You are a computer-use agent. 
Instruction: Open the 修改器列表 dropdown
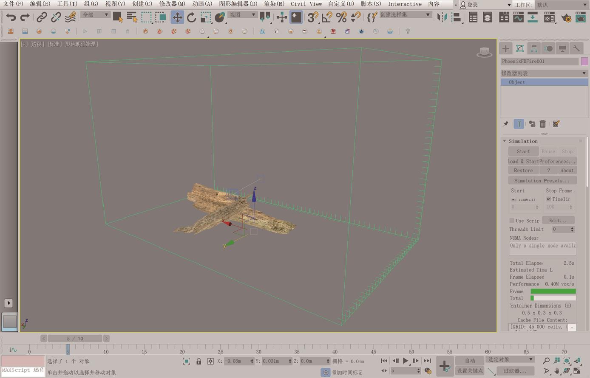pos(544,73)
